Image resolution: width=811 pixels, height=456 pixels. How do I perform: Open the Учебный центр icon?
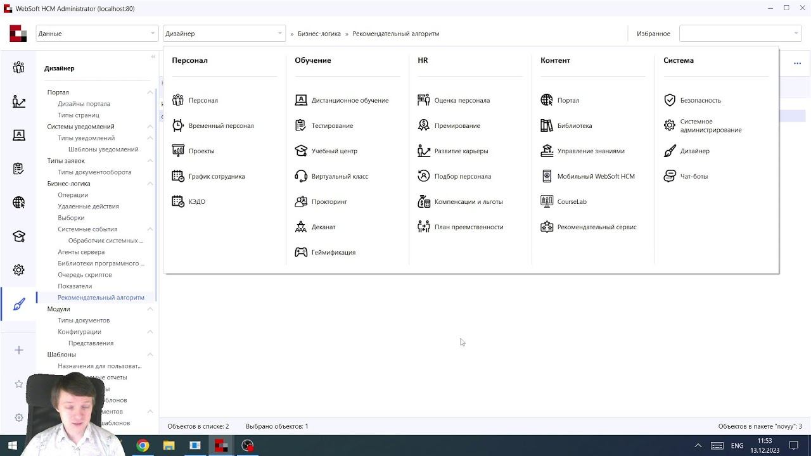tap(301, 151)
